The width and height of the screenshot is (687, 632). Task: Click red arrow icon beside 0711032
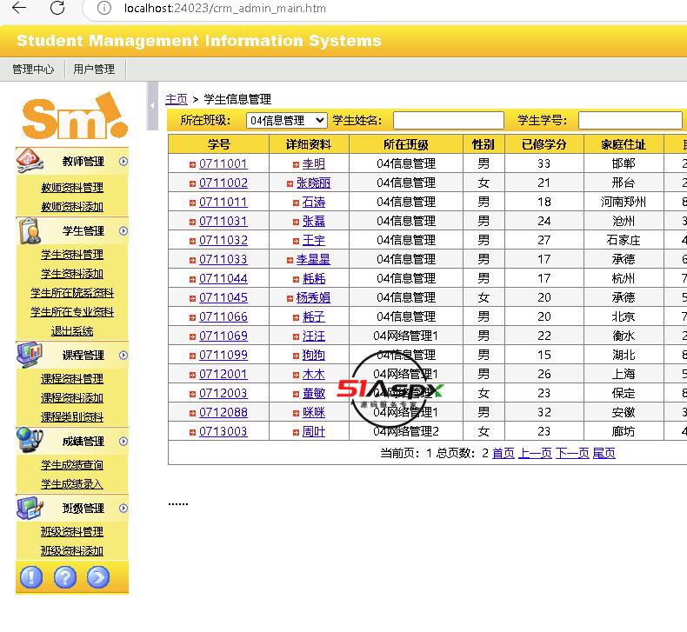[192, 242]
